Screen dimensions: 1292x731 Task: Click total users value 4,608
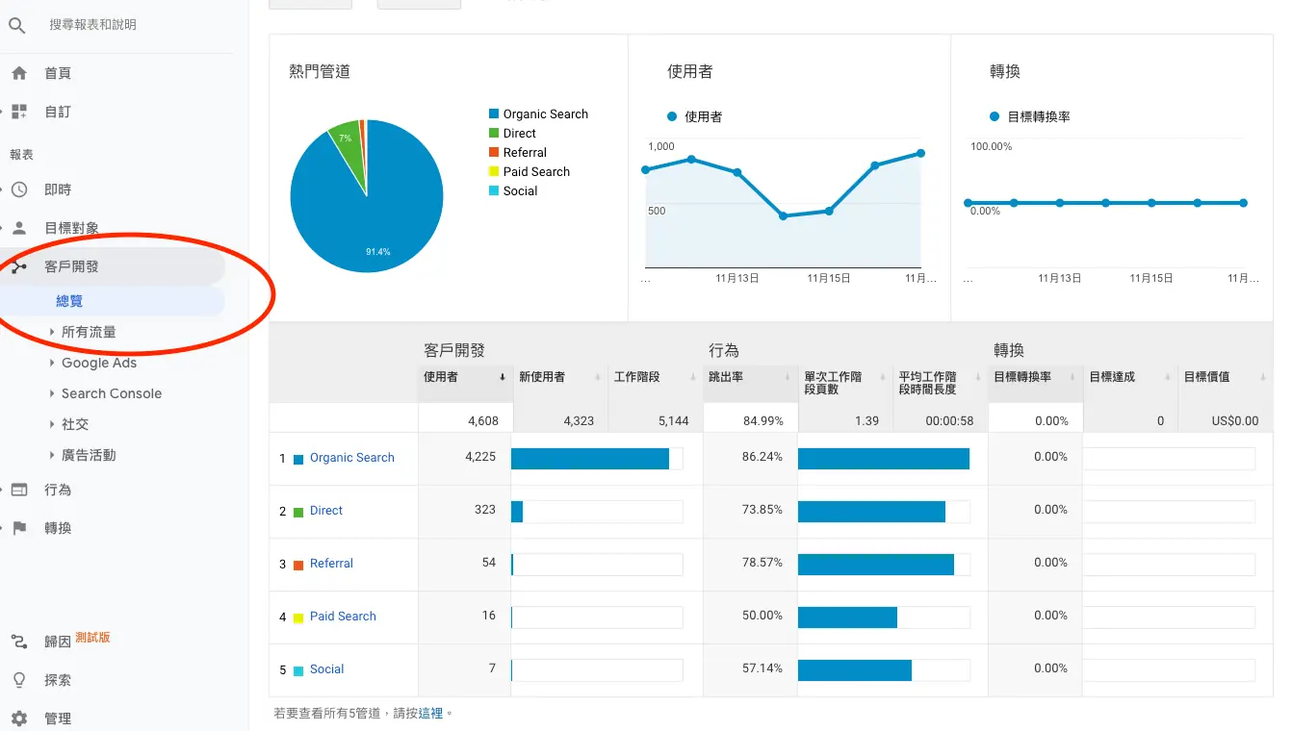click(483, 420)
